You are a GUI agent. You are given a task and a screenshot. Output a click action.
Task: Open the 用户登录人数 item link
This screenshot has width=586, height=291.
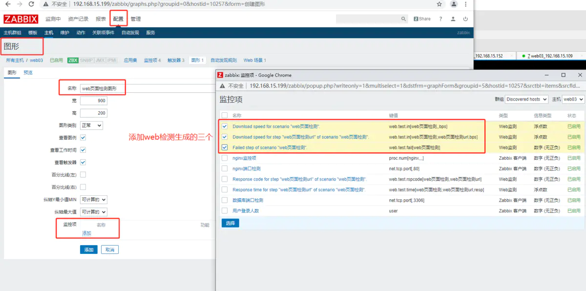[x=246, y=211]
